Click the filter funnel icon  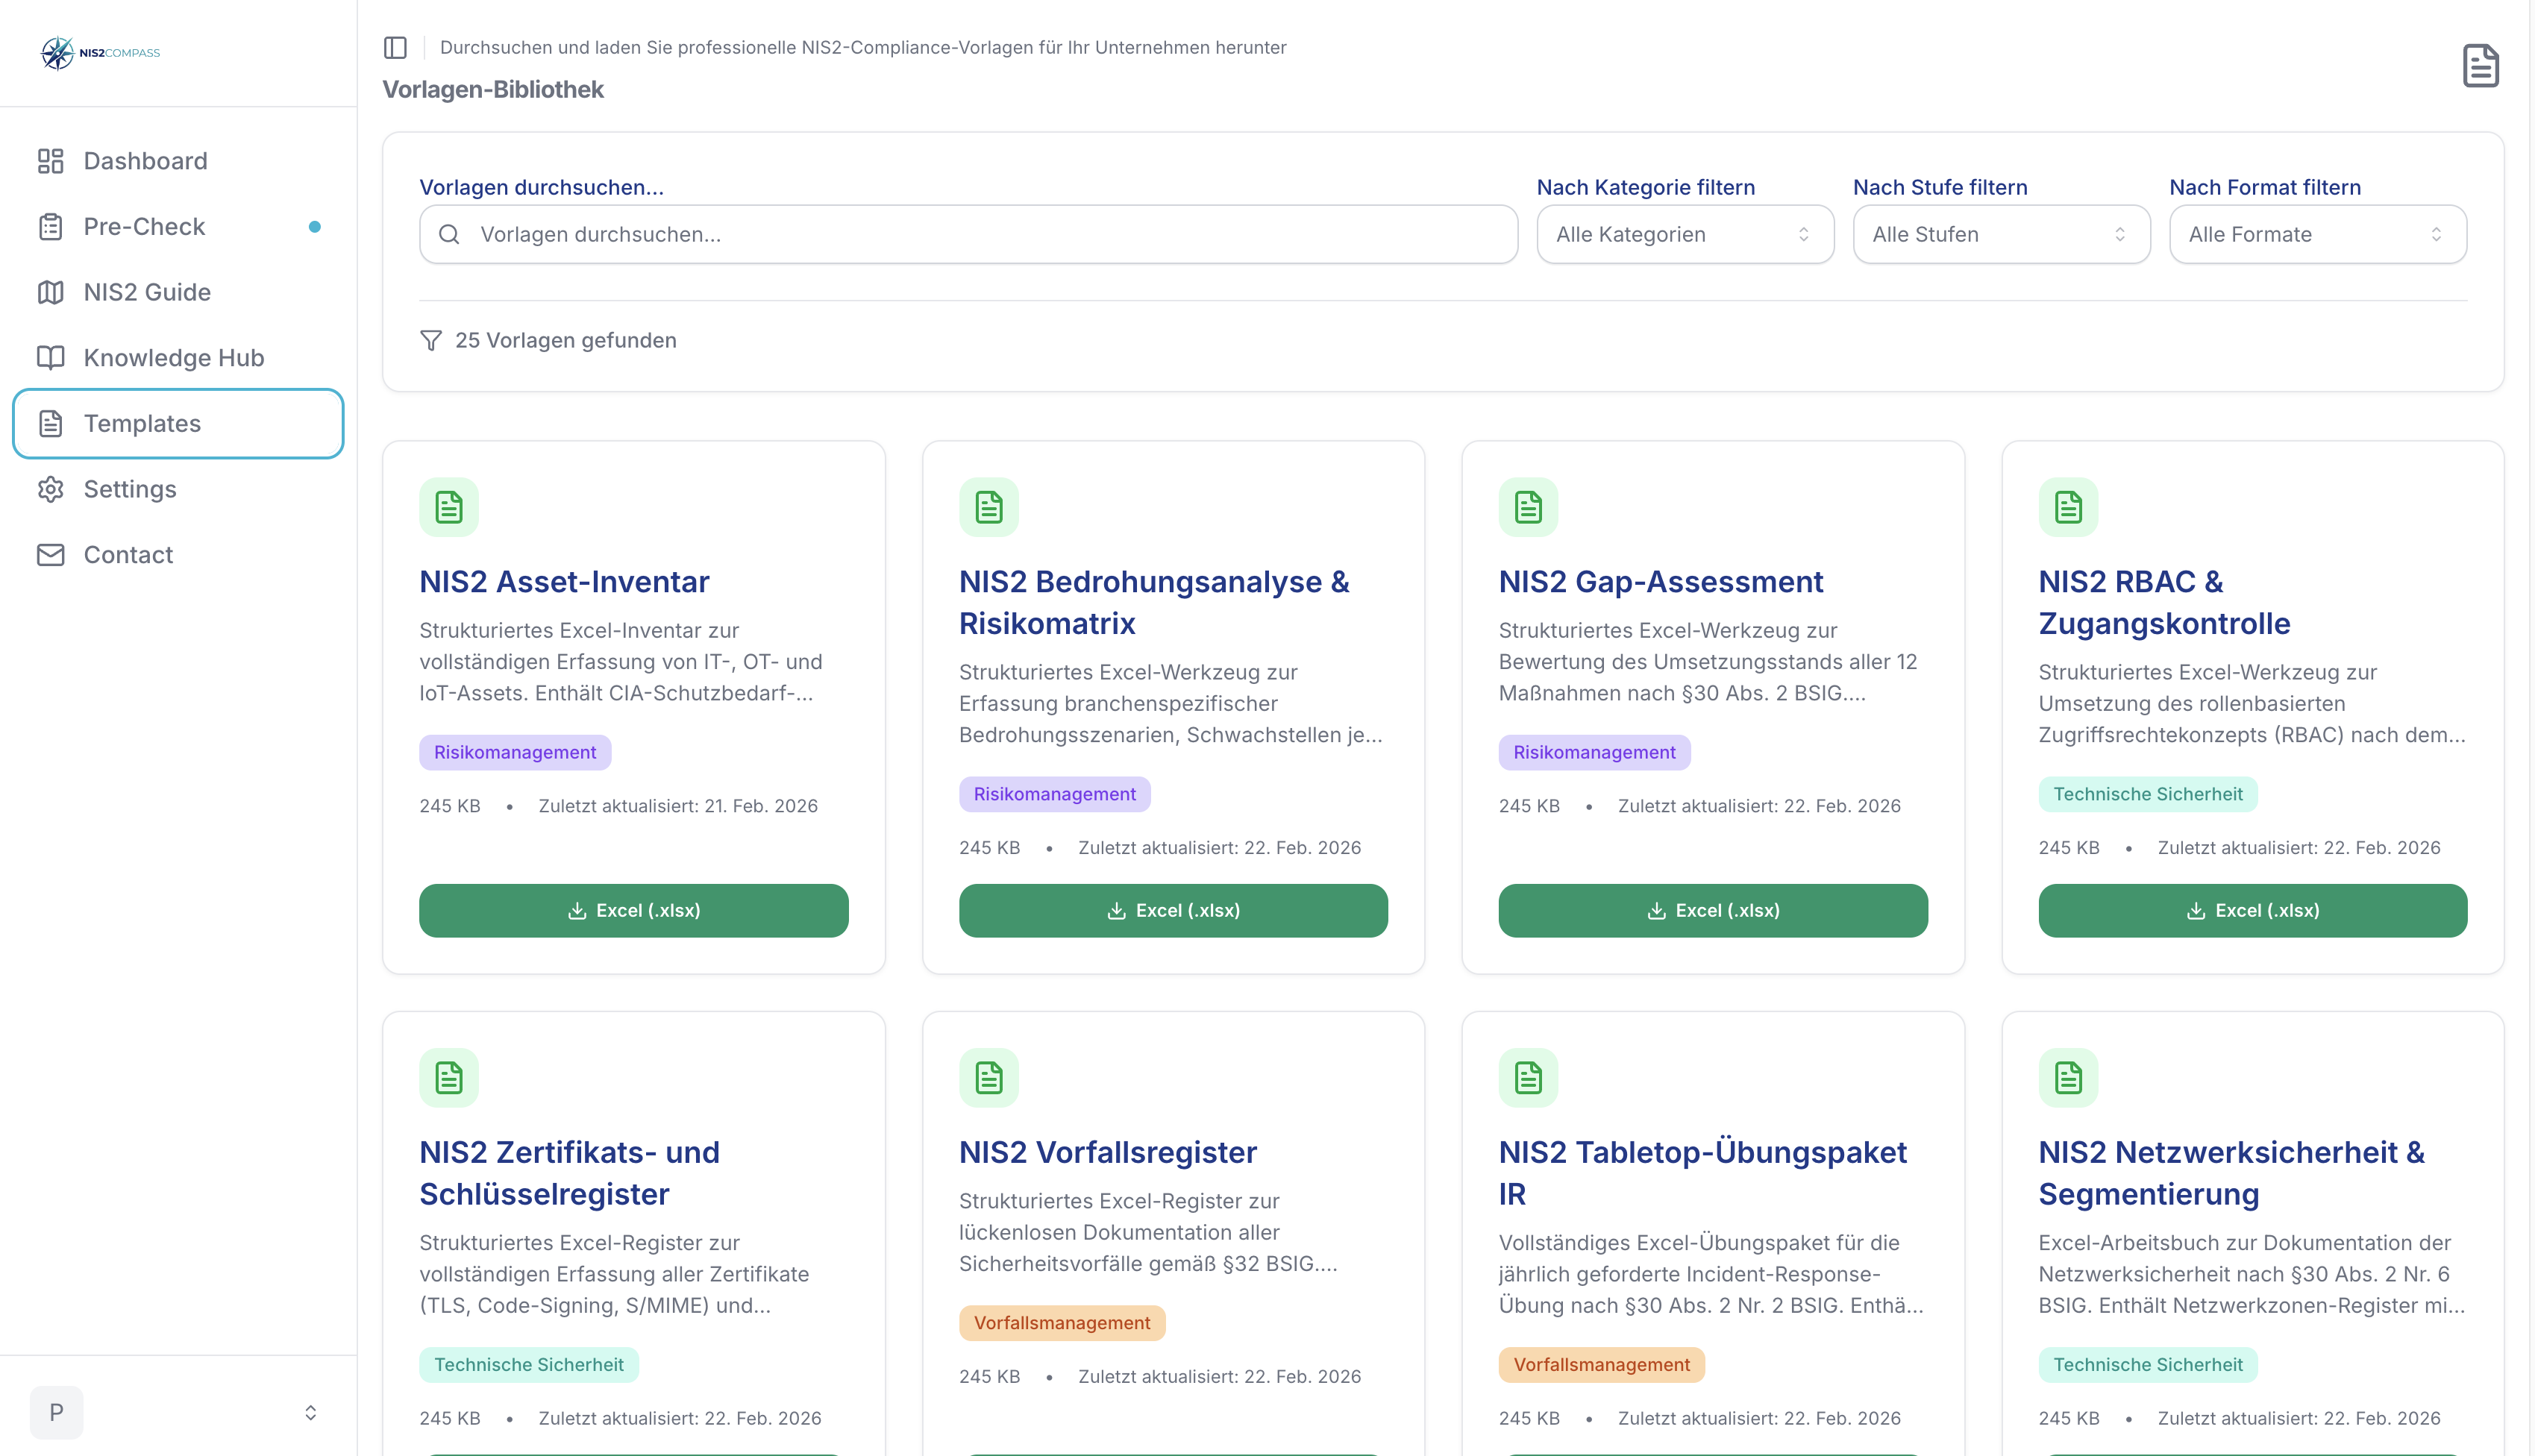tap(431, 341)
